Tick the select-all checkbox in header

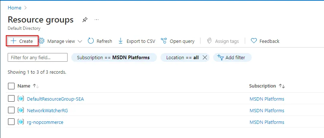(11, 86)
